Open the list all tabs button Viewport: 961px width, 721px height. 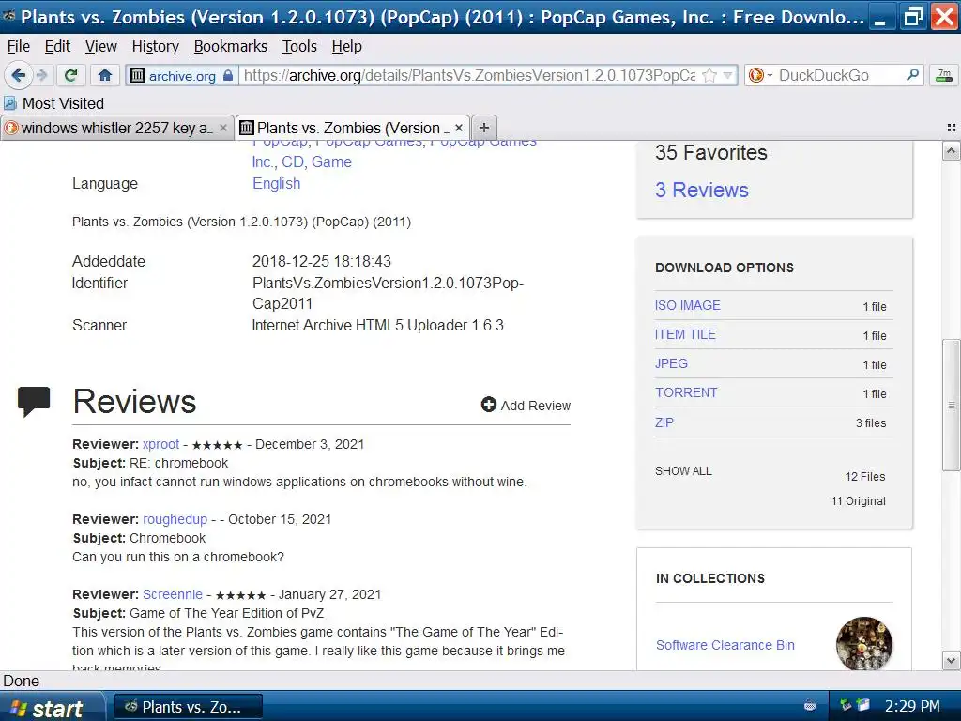coord(952,128)
